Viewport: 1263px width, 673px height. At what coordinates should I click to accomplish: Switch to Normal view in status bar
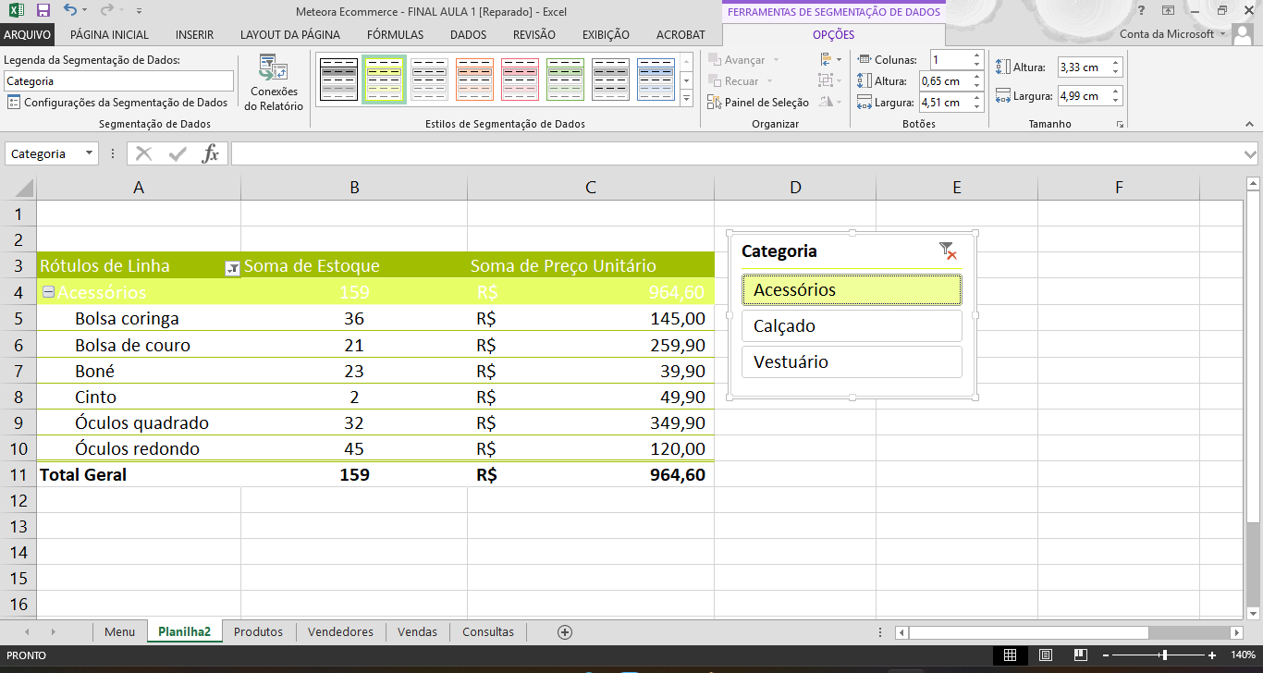(x=1010, y=655)
